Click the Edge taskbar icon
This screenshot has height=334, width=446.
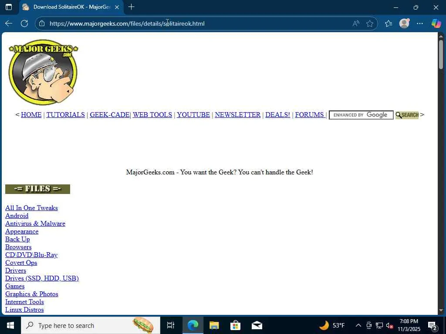tap(193, 325)
